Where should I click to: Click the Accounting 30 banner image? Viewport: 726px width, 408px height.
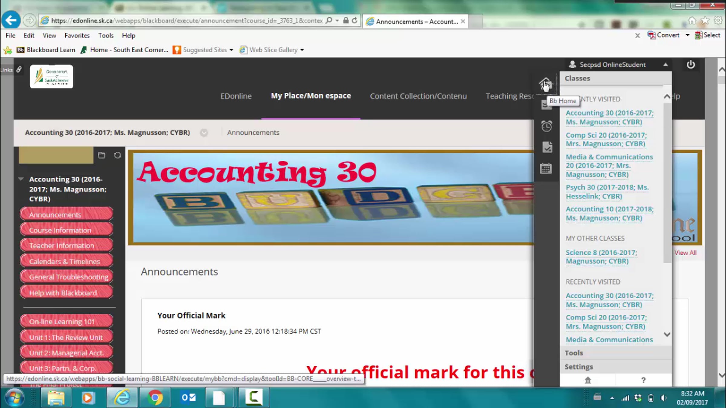331,198
